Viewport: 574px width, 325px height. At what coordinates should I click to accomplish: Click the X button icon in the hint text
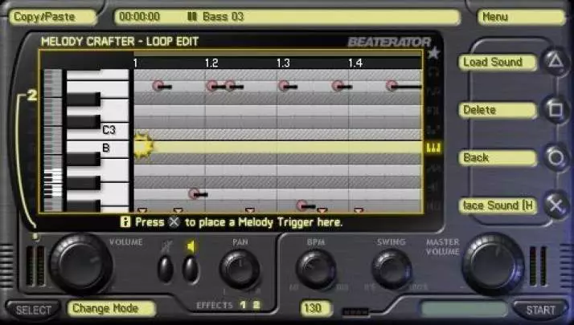174,222
